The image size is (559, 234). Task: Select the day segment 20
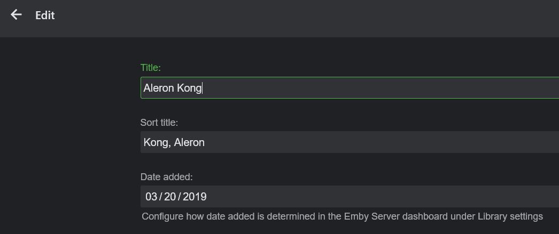click(170, 197)
